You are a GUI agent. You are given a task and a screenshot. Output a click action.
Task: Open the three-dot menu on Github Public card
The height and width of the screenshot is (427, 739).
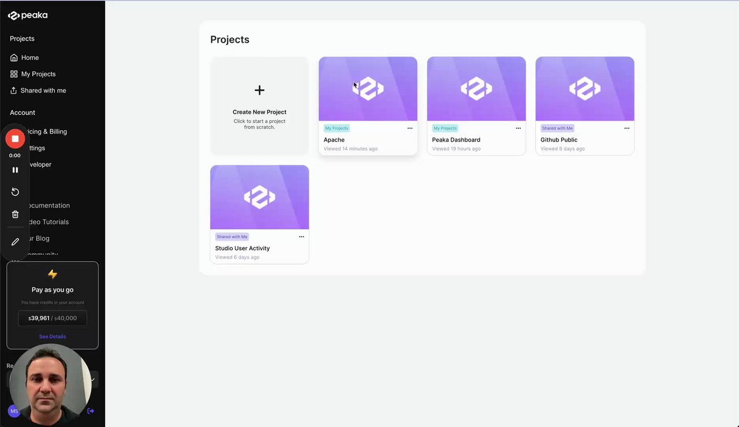click(x=627, y=128)
